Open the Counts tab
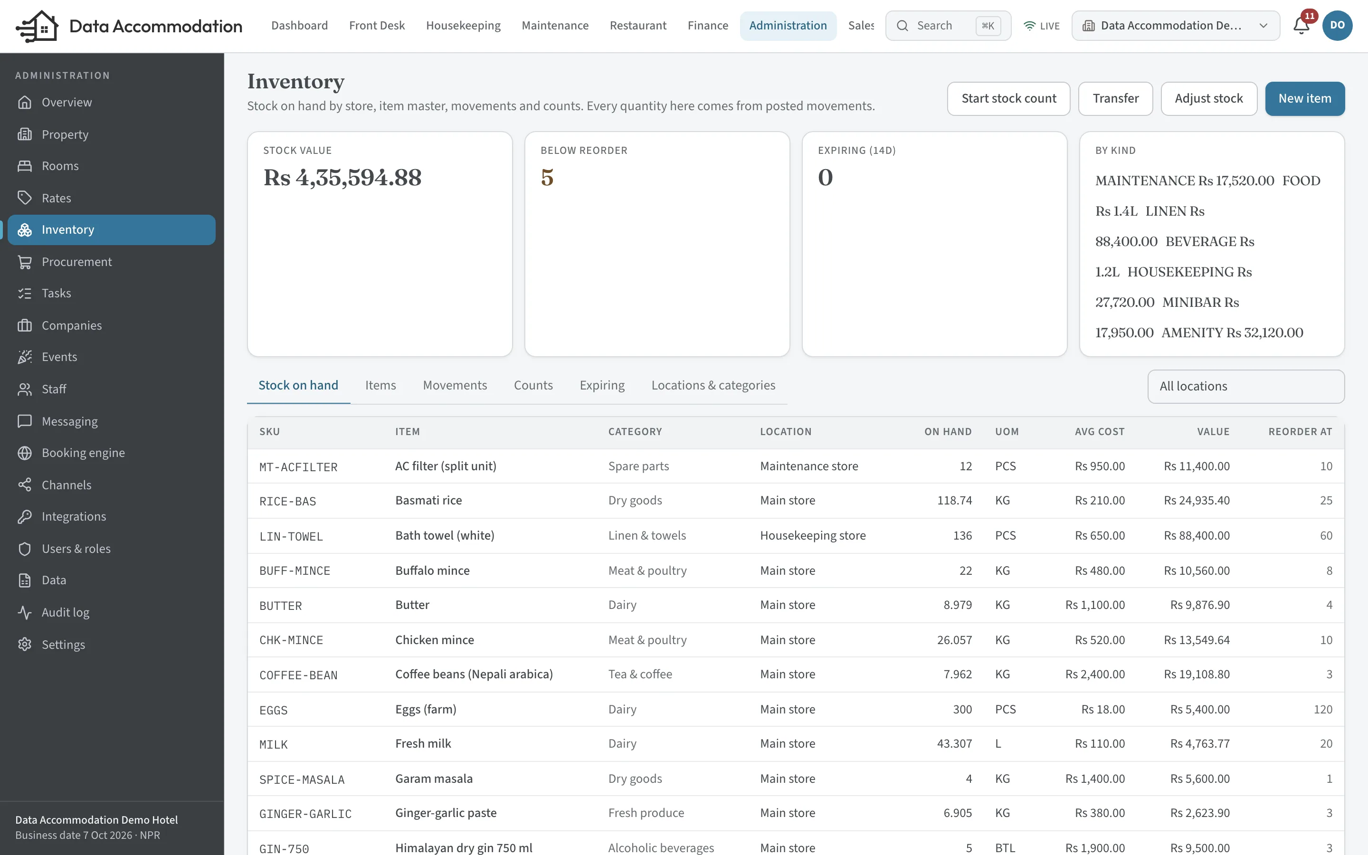The image size is (1368, 855). pos(533,385)
